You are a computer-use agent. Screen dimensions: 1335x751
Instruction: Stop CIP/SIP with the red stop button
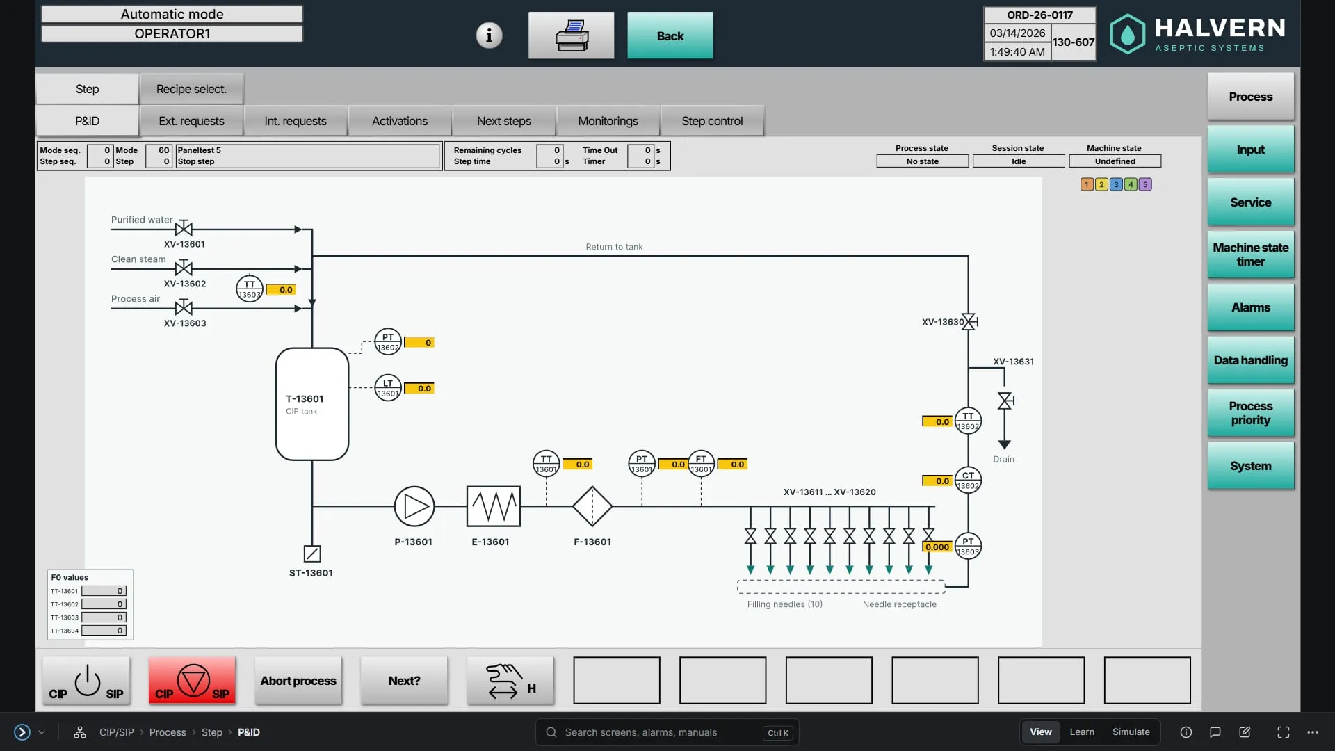coord(192,681)
